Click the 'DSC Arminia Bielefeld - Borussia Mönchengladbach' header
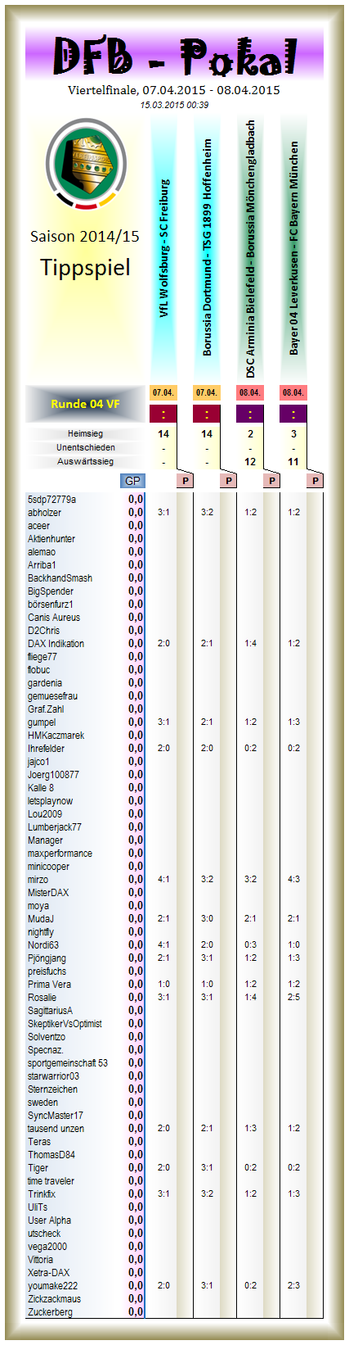349x1345 pixels. click(x=250, y=248)
